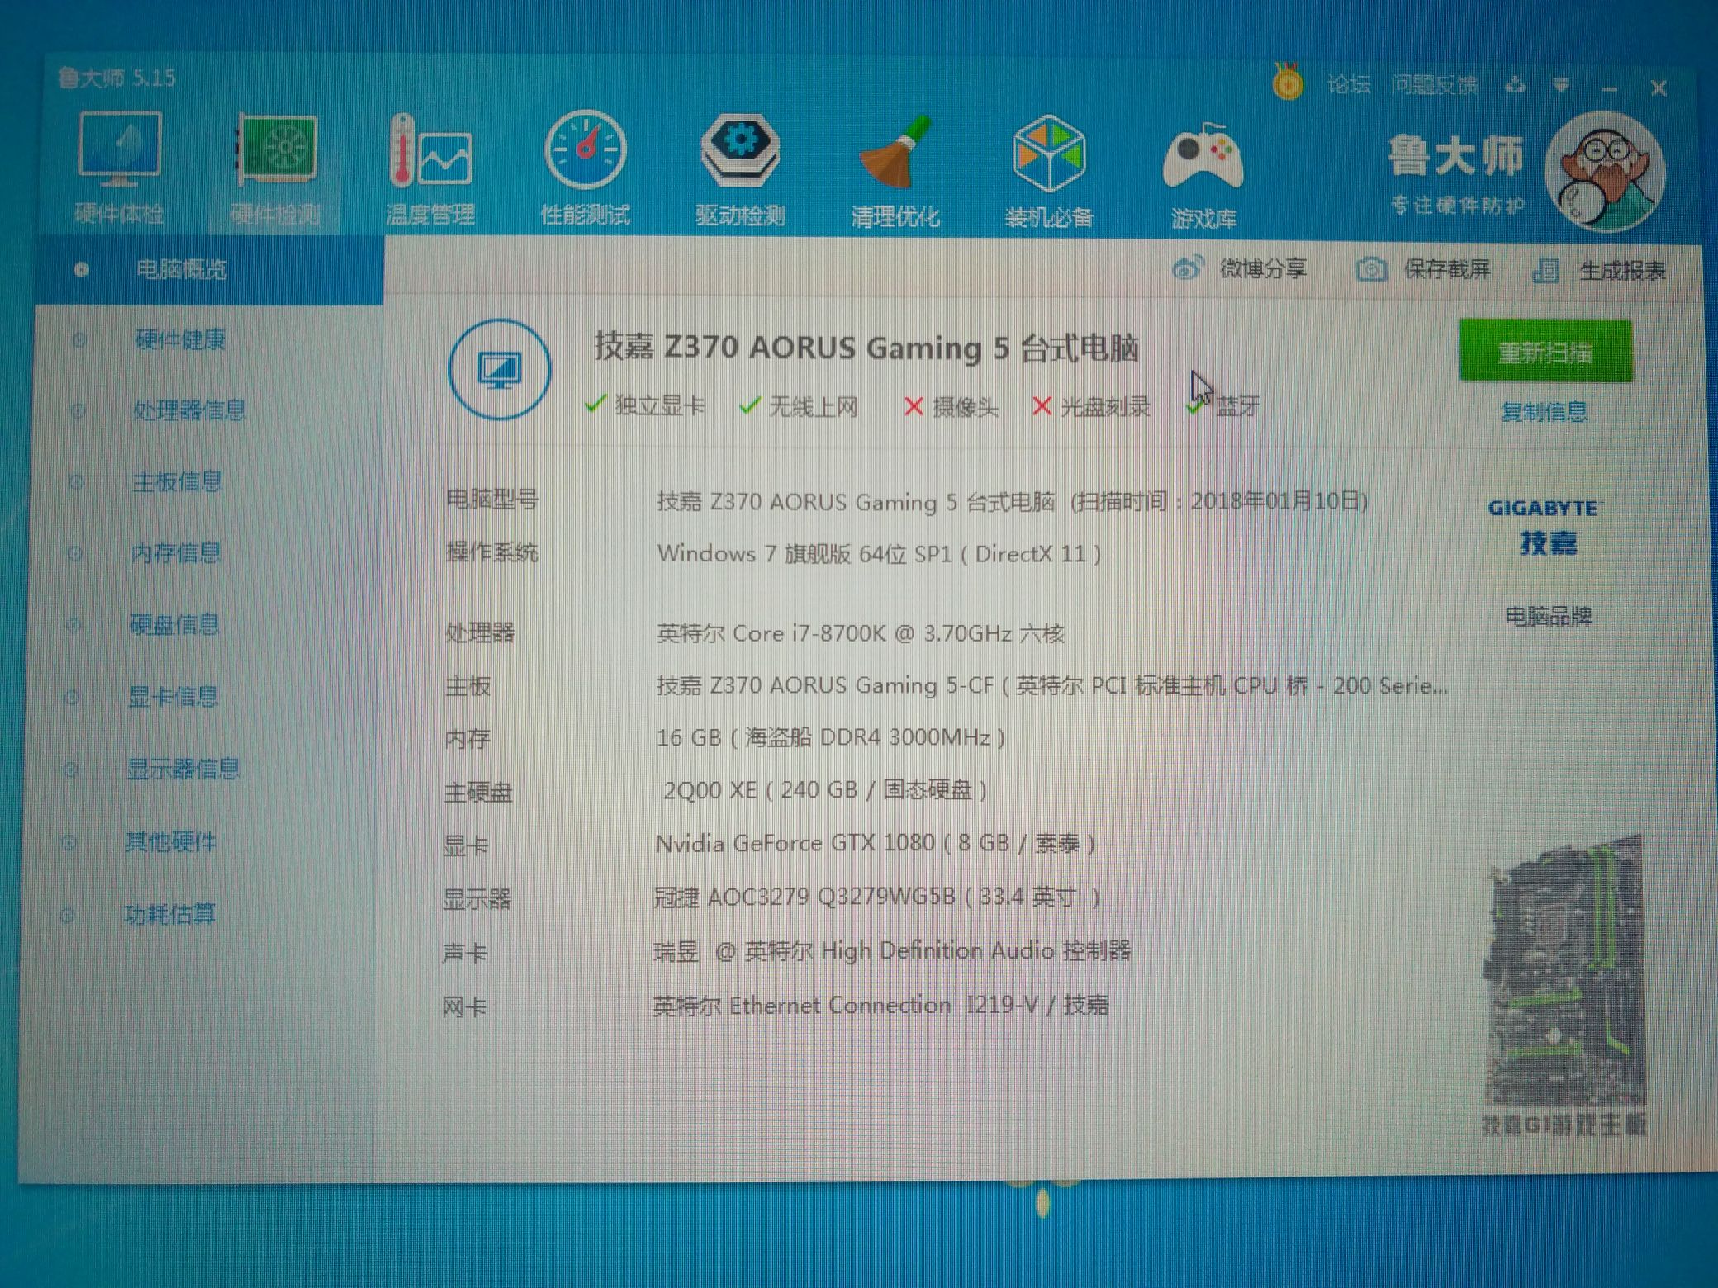Select 主板信息 in sidebar
The image size is (1718, 1288).
(x=177, y=481)
